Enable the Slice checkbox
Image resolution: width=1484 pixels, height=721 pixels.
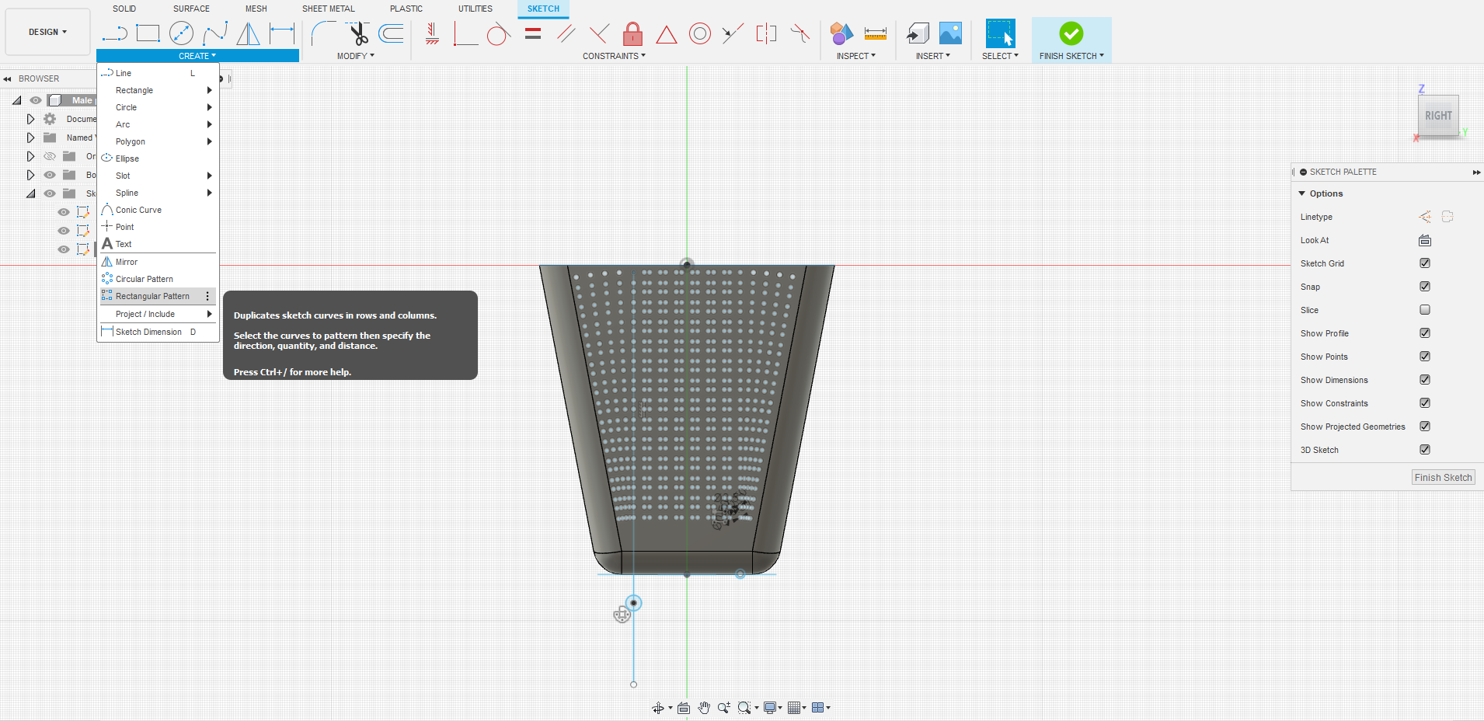click(1424, 310)
